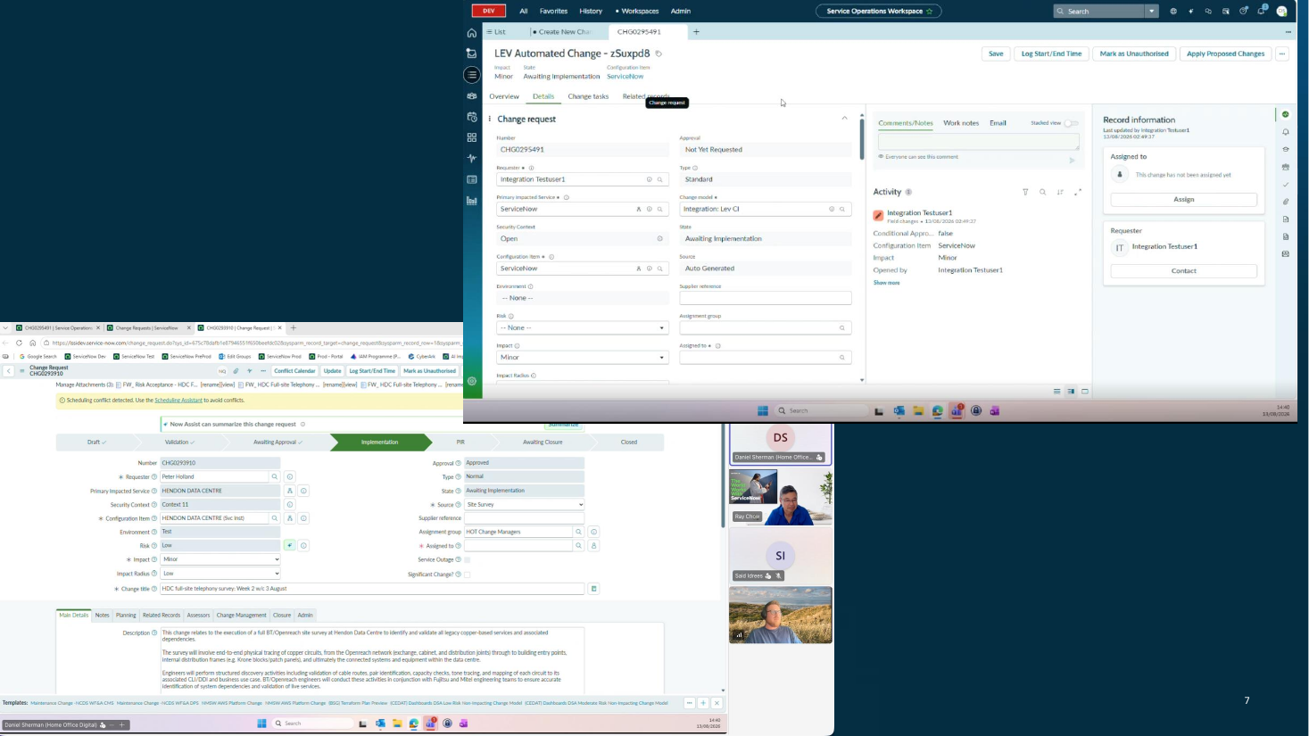
Task: Click the Comments text input area
Action: (x=979, y=142)
